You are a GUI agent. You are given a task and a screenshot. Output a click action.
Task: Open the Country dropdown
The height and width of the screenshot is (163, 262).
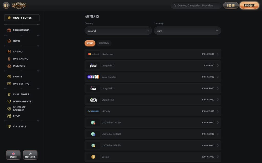tap(118, 31)
